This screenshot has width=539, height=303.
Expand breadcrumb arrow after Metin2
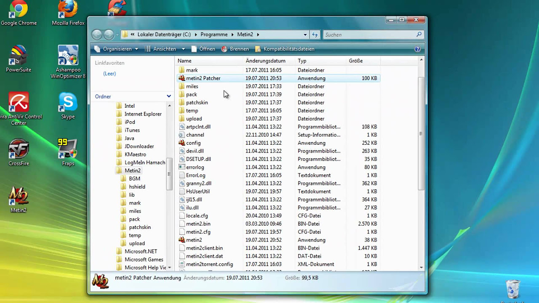coord(258,35)
